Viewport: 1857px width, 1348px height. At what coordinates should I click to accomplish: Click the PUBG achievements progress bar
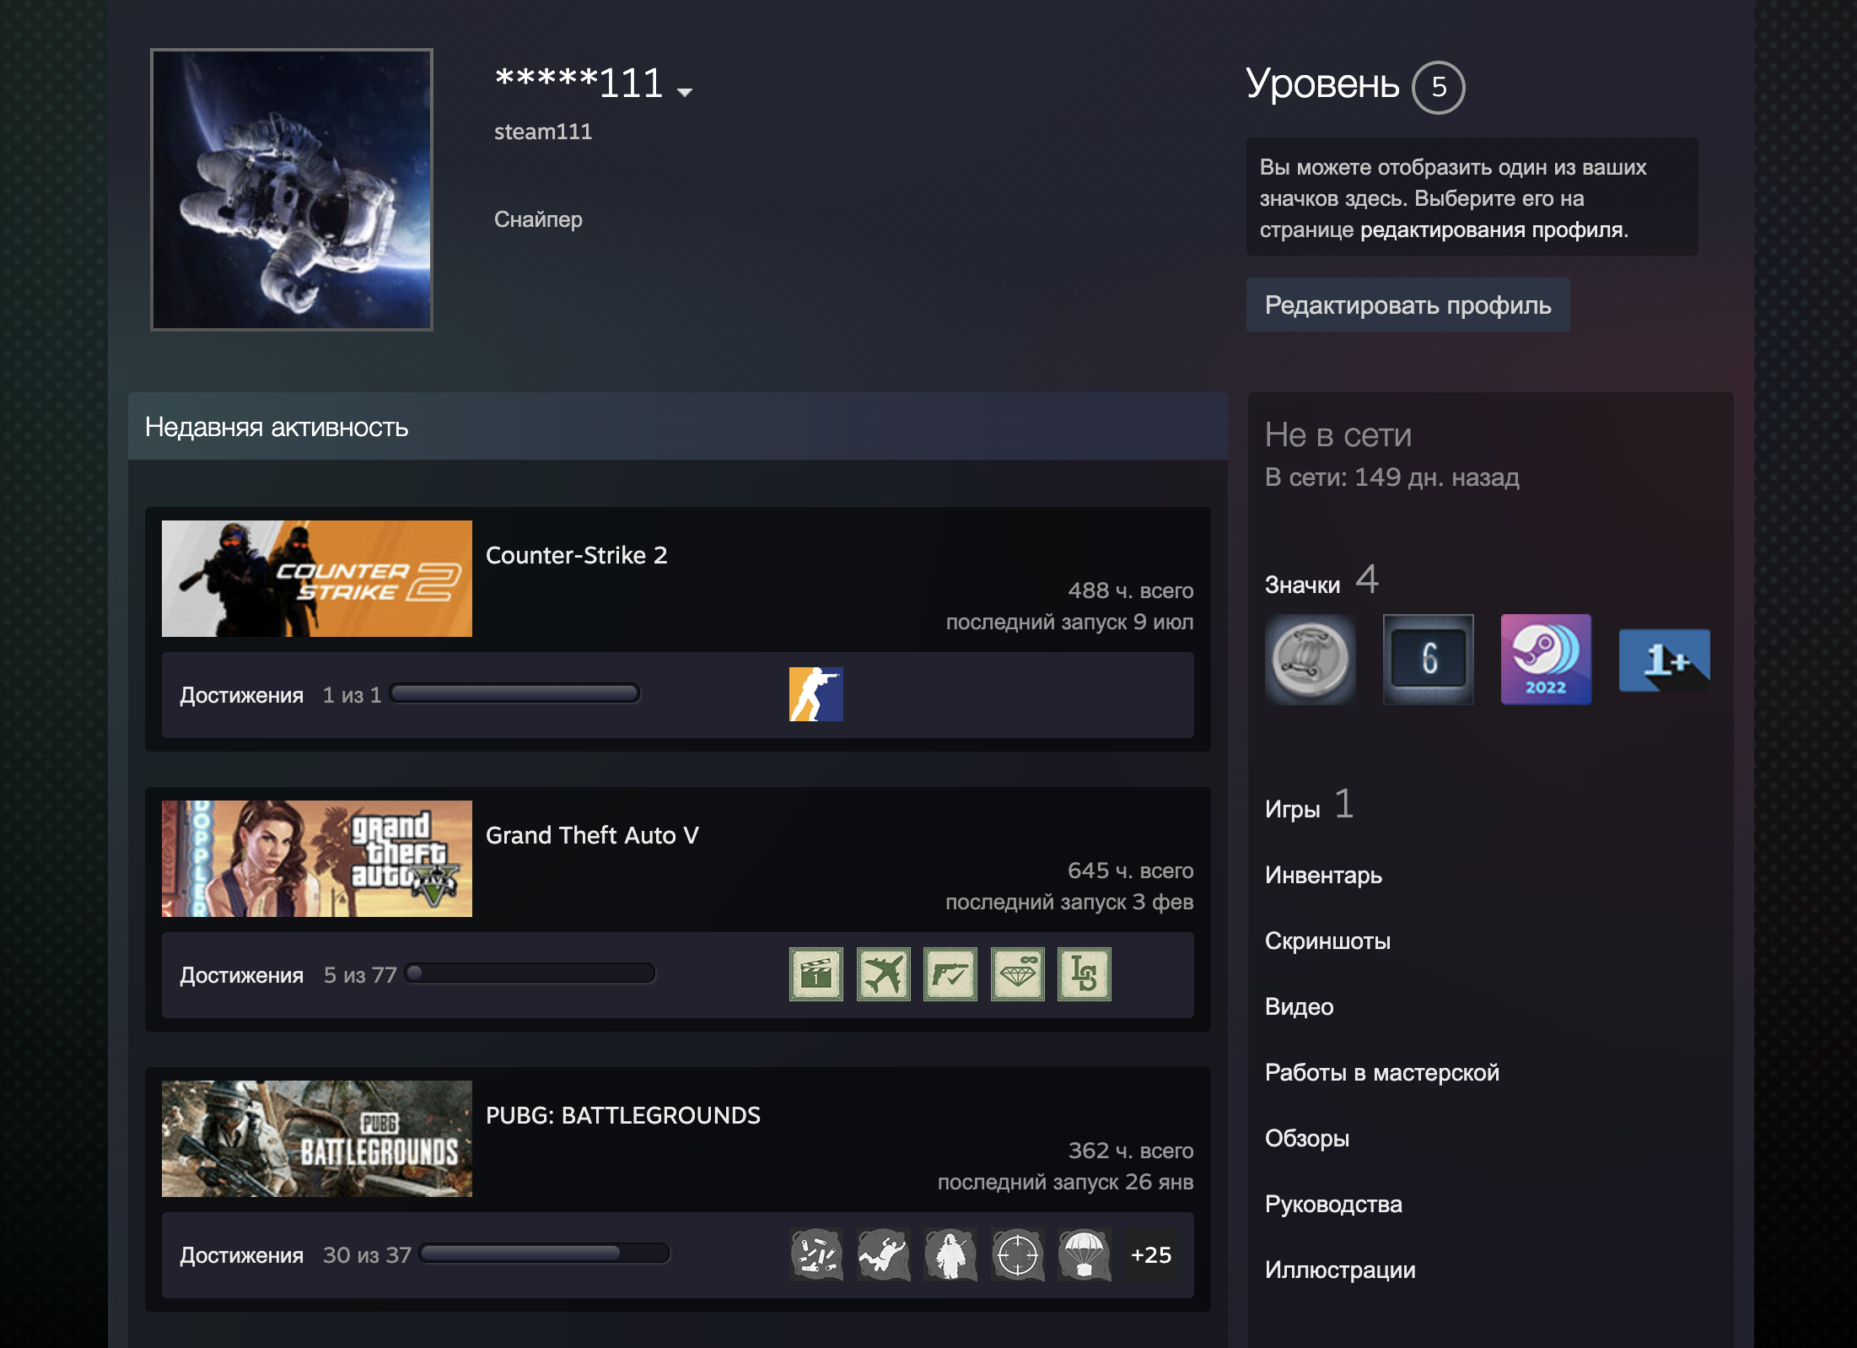click(x=544, y=1254)
